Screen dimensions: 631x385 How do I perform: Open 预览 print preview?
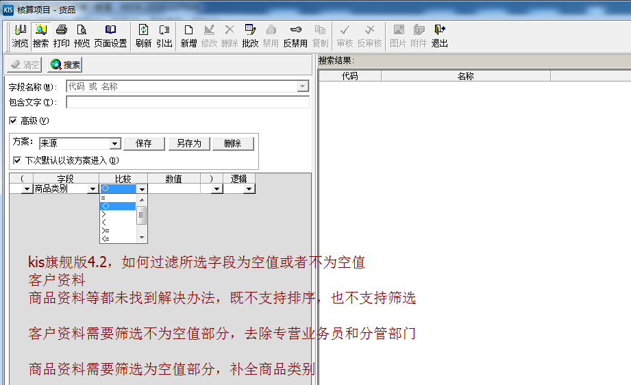click(82, 36)
